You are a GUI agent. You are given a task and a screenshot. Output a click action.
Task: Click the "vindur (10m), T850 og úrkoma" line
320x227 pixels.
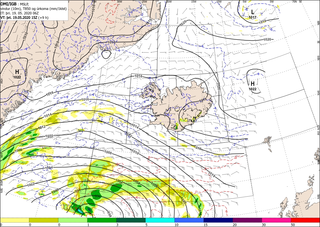click(x=34, y=9)
